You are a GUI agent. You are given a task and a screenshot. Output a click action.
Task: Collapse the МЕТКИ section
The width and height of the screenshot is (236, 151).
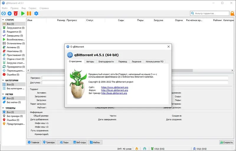coord(3,94)
